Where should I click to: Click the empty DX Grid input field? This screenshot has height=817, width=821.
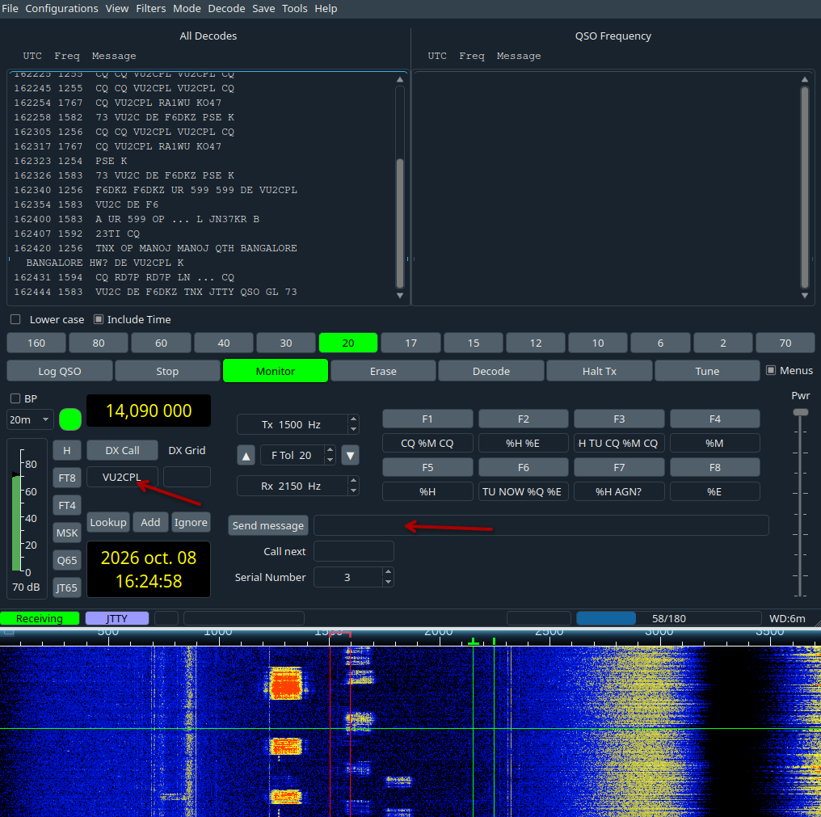pos(187,477)
